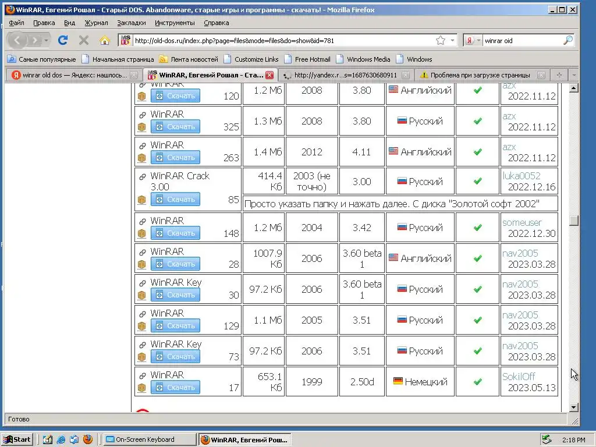The height and width of the screenshot is (447, 596).
Task: Click the search field containing winrar old
Action: pyautogui.click(x=521, y=40)
